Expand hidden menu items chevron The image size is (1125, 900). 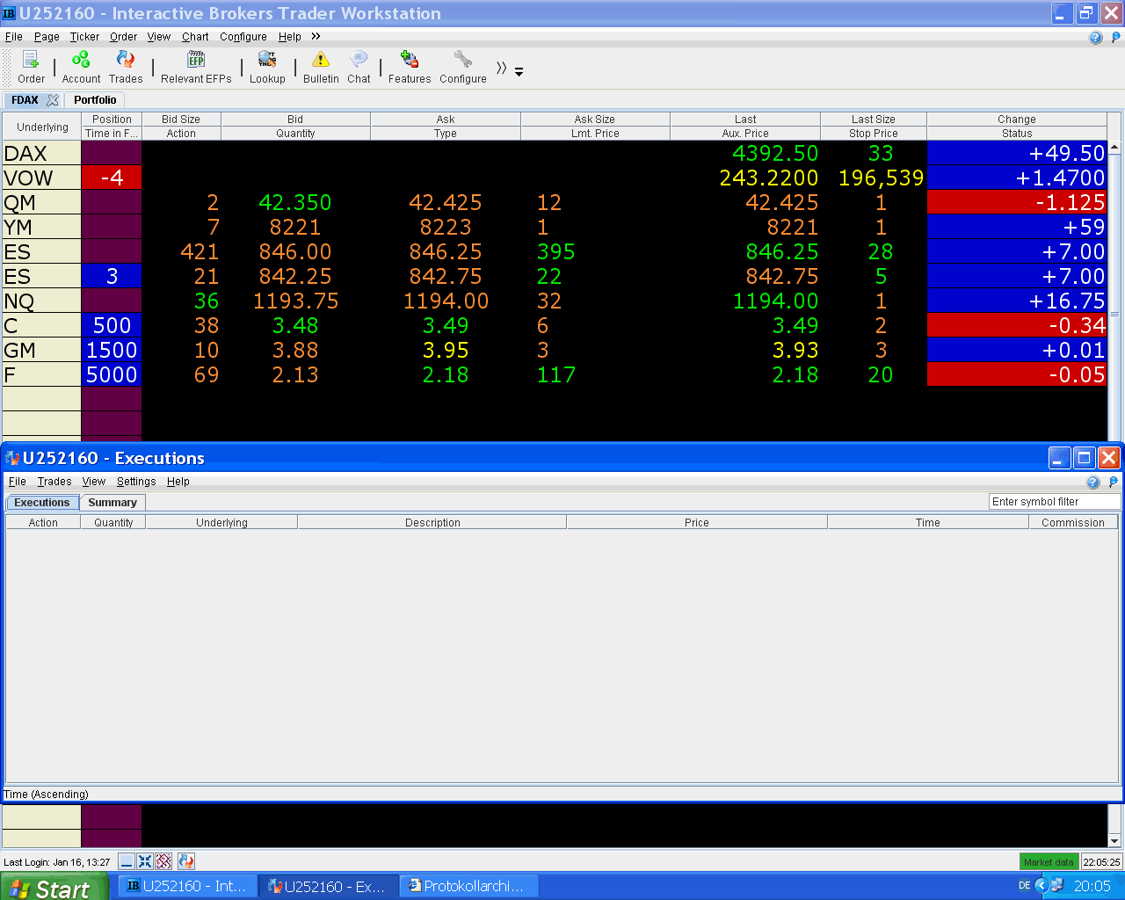coord(316,36)
